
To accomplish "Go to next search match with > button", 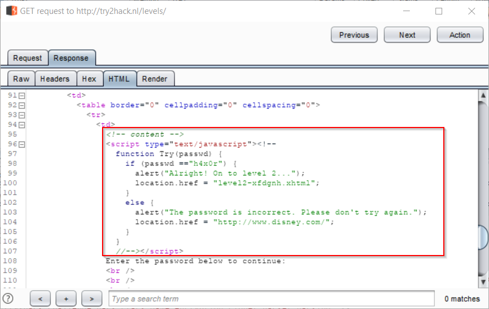I will click(x=91, y=298).
